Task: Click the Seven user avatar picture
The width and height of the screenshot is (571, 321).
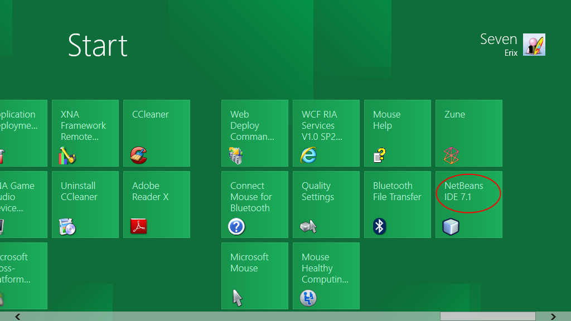Action: click(x=533, y=45)
